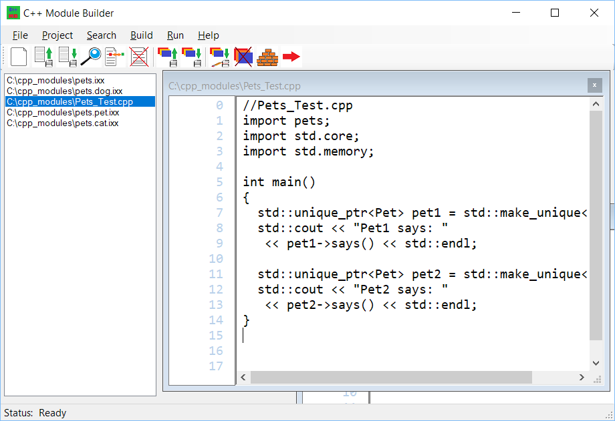Viewport: 615px width, 421px height.
Task: Click the crossed-out windows close project icon
Action: (x=243, y=57)
